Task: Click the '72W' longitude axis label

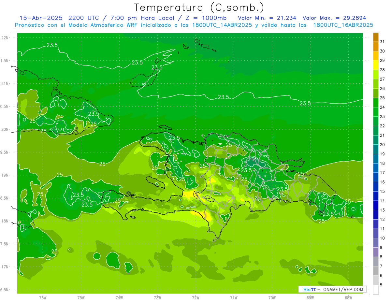Action: (195, 297)
